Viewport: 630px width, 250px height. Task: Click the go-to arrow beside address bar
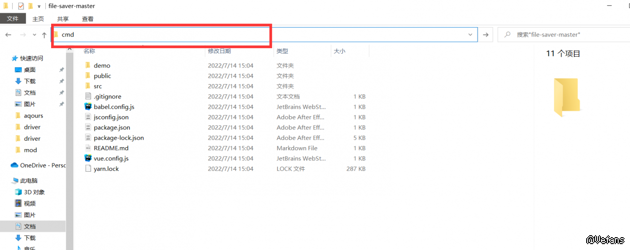coord(486,34)
